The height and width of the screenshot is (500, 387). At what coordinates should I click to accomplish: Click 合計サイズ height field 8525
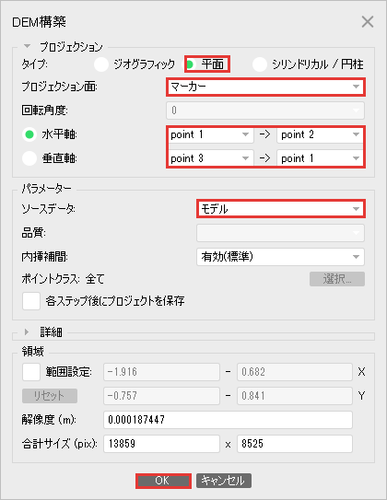coord(295,444)
